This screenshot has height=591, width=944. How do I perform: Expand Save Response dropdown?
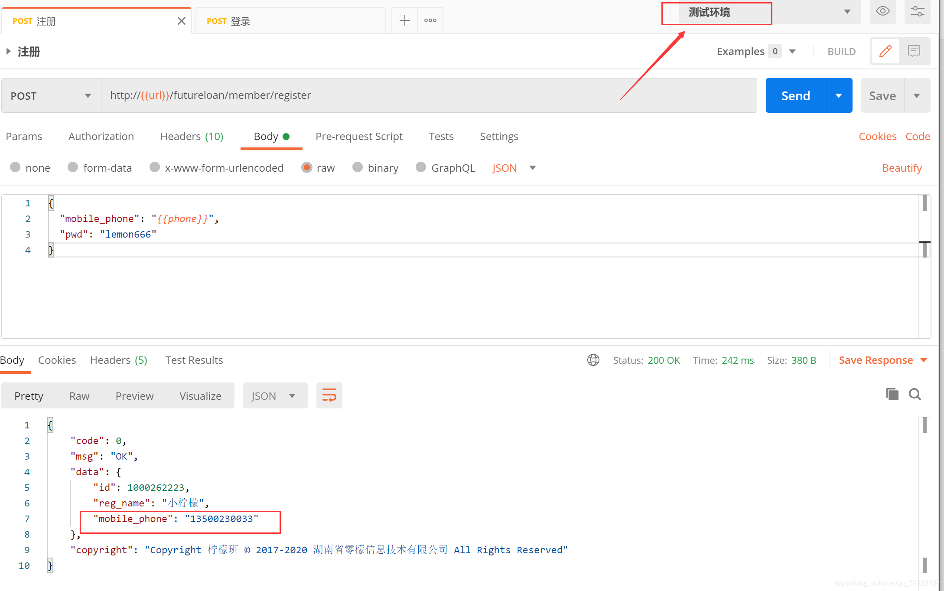[x=924, y=360]
